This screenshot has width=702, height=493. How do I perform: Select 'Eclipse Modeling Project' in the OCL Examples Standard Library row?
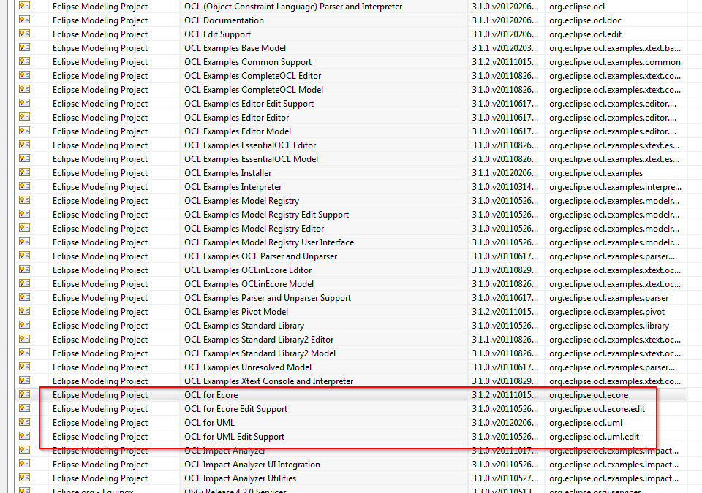(100, 326)
